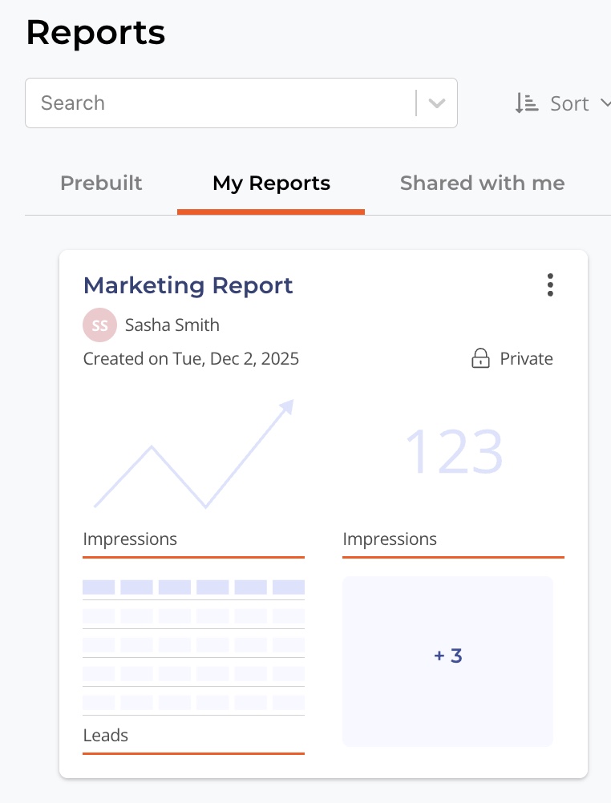Viewport: 611px width, 803px height.
Task: Click the Impressions label under the 123 widget
Action: pos(390,539)
